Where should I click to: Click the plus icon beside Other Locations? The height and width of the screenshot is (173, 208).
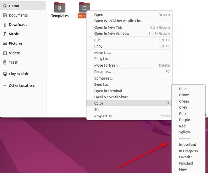[x=5, y=86]
